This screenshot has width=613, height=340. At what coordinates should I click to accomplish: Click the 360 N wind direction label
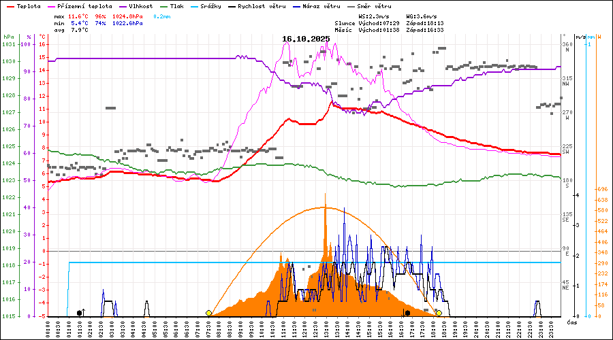pyautogui.click(x=566, y=48)
